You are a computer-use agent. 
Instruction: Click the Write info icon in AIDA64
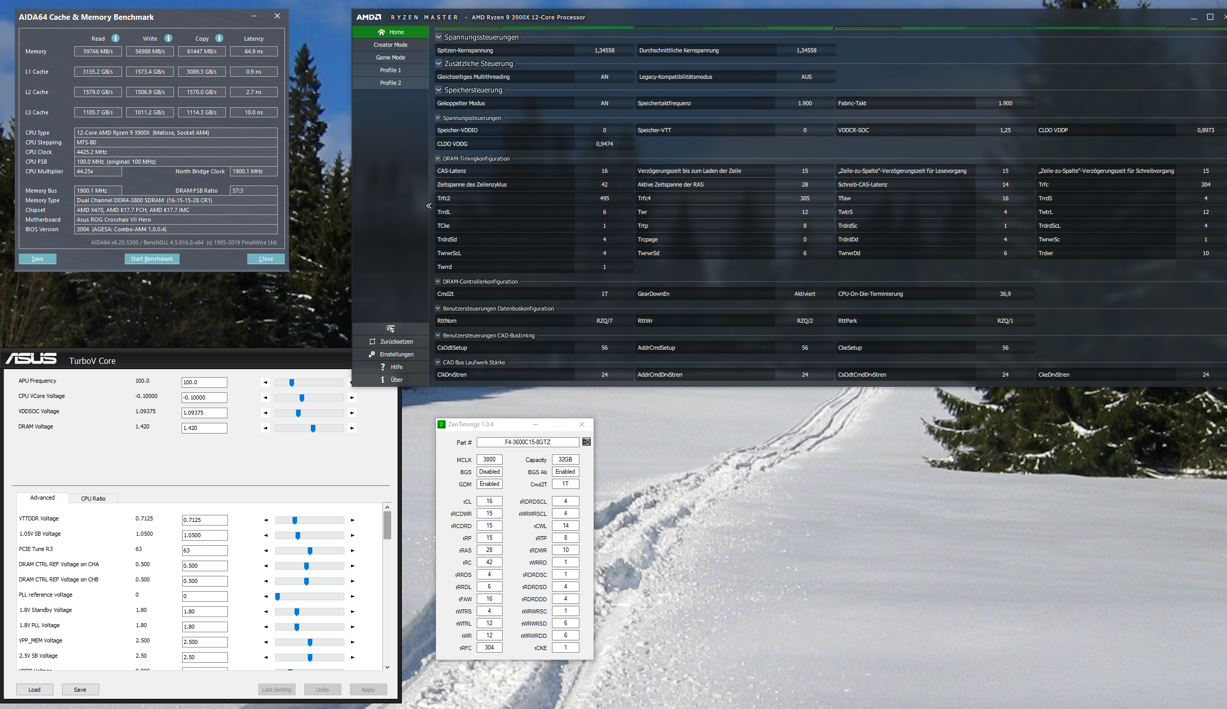click(x=168, y=38)
